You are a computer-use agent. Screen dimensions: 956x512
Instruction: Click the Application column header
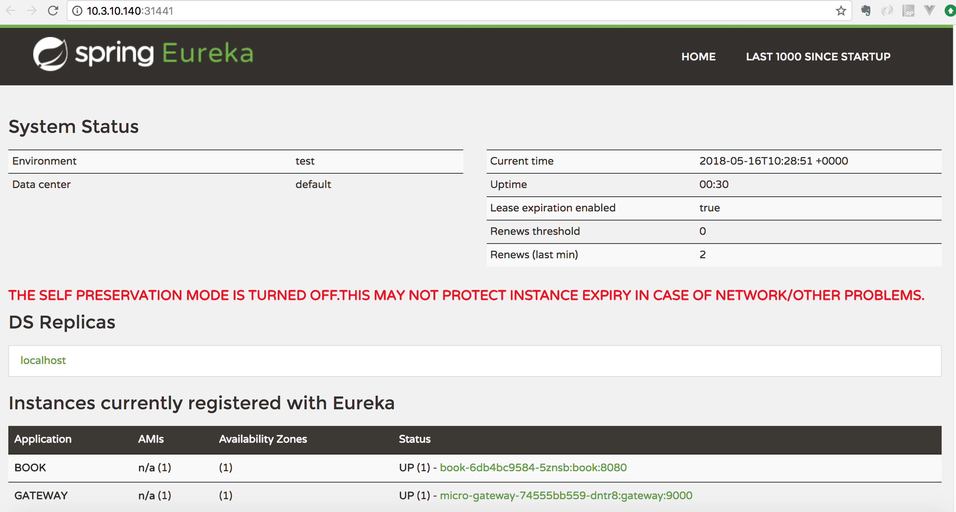click(x=43, y=439)
